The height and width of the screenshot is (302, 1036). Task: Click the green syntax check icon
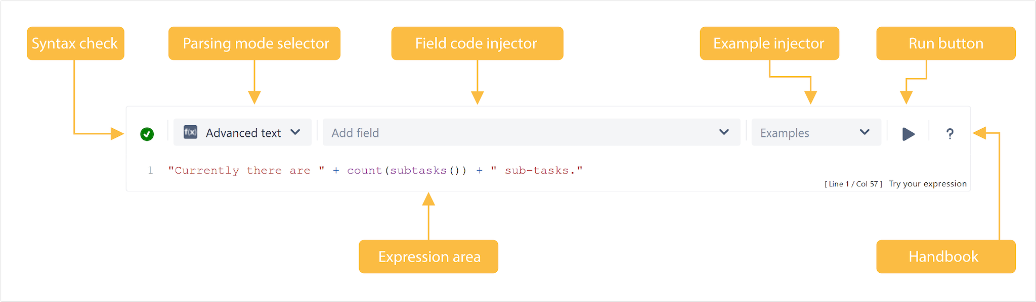click(147, 134)
